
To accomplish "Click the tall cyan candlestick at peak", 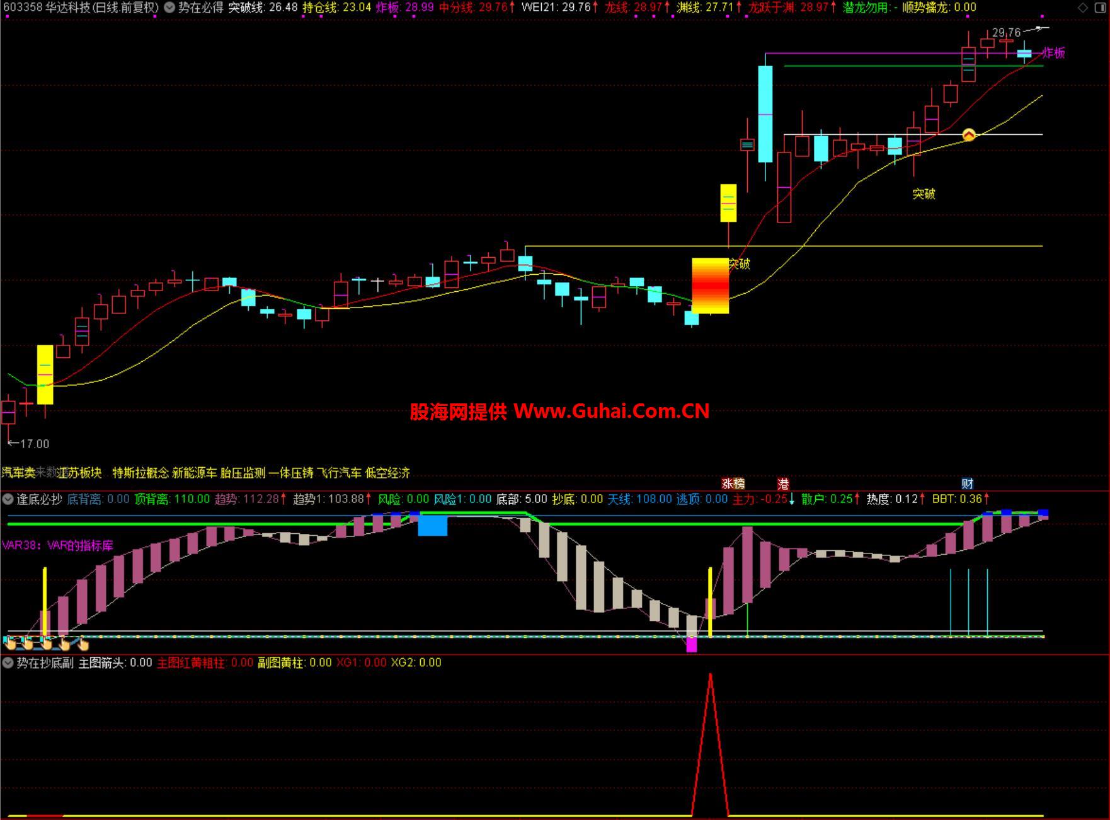I will click(765, 114).
